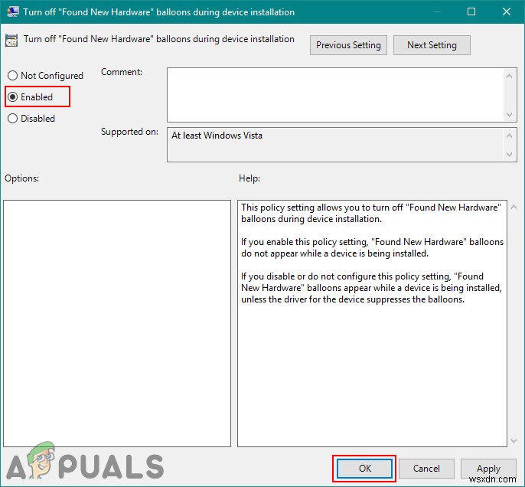Screen dimensions: 525x487
Task: Click the Help pane scroll up arrow
Action: point(514,208)
